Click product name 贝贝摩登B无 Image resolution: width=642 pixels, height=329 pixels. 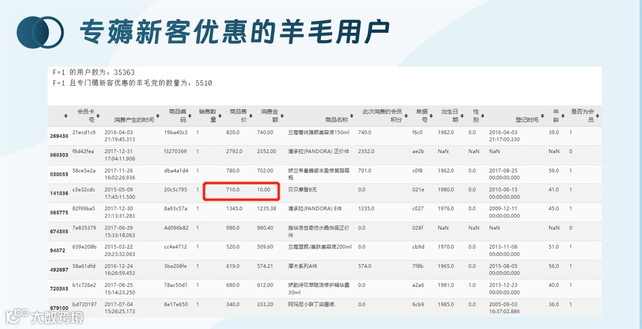click(303, 190)
